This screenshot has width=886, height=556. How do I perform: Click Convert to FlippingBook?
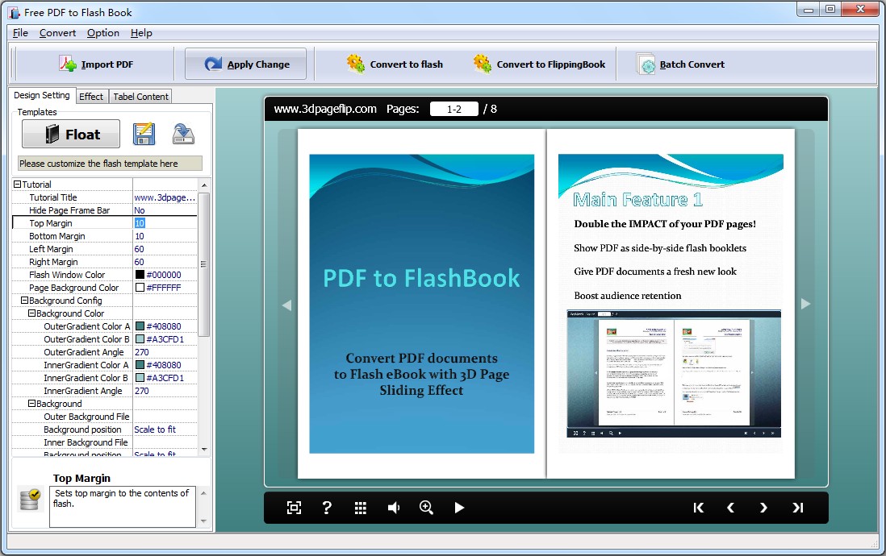[x=539, y=64]
